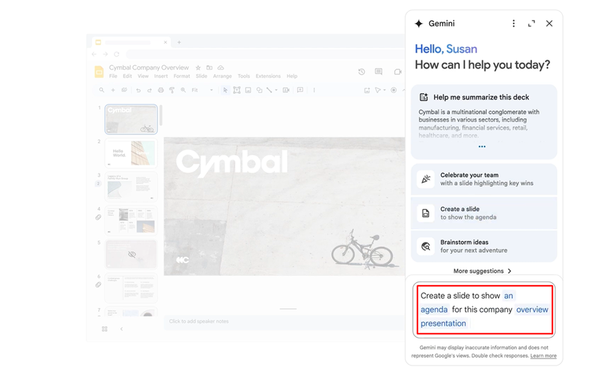Open the comments history icon

(379, 72)
